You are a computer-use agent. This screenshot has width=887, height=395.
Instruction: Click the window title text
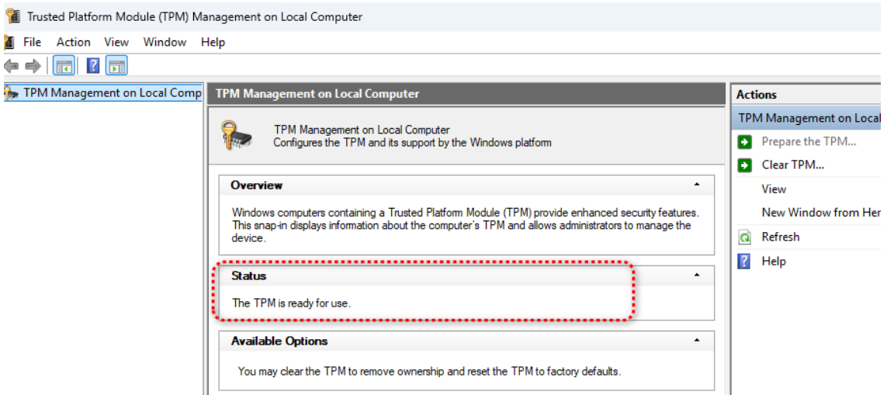tap(195, 17)
